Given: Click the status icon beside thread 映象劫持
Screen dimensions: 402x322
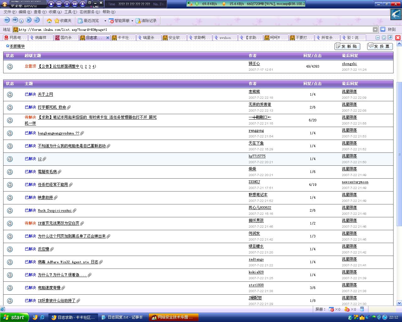Looking at the screenshot, I should pyautogui.click(x=10, y=197).
